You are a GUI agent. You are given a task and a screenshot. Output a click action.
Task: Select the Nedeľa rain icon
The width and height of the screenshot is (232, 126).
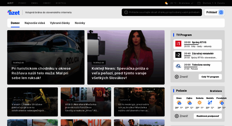[210, 102]
